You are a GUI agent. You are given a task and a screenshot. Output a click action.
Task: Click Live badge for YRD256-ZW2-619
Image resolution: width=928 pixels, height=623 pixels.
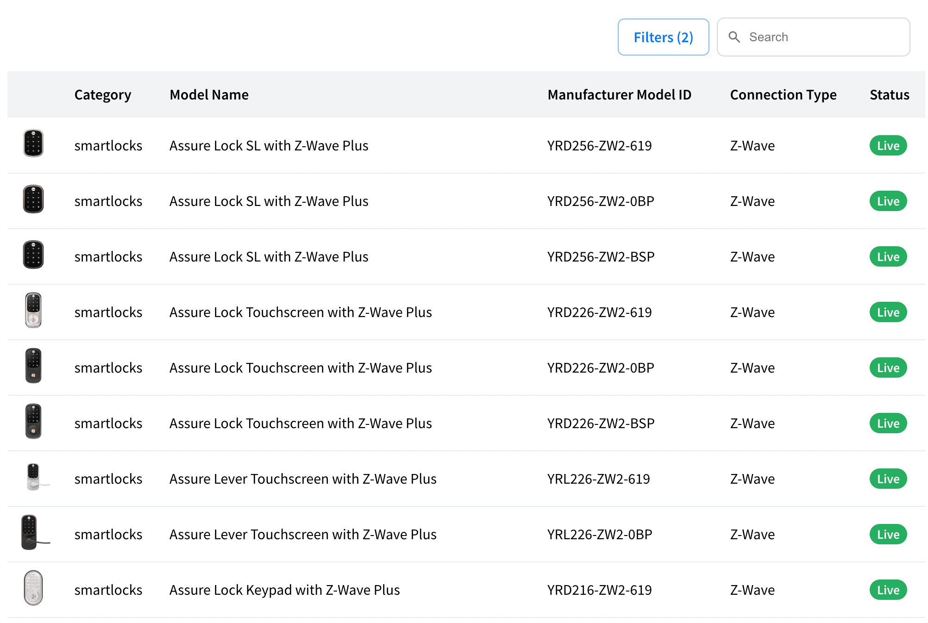(x=888, y=146)
